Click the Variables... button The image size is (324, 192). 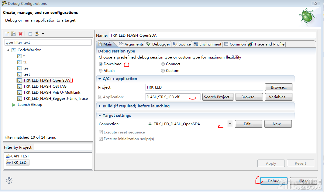(278, 97)
